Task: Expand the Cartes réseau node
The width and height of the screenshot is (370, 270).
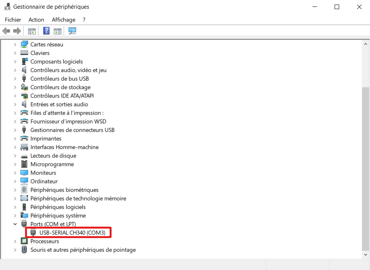Action: click(x=15, y=44)
